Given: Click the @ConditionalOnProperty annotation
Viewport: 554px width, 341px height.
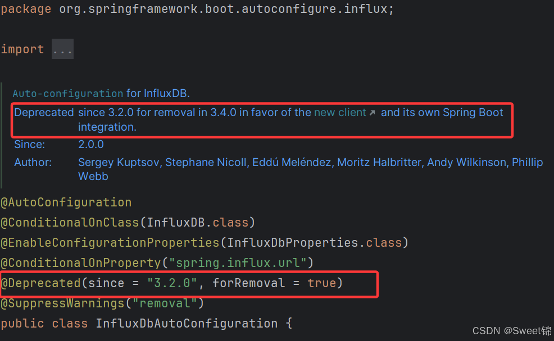Looking at the screenshot, I should pyautogui.click(x=81, y=263).
